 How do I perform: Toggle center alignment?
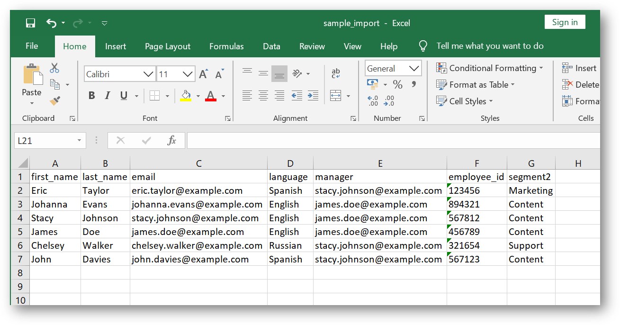[263, 95]
